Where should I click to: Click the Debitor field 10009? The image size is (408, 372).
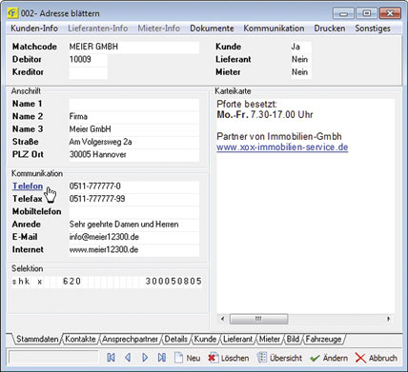pyautogui.click(x=88, y=60)
